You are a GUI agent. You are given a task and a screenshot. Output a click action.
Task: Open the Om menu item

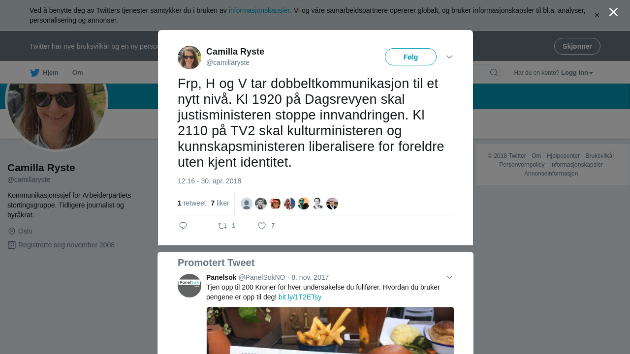pos(77,73)
